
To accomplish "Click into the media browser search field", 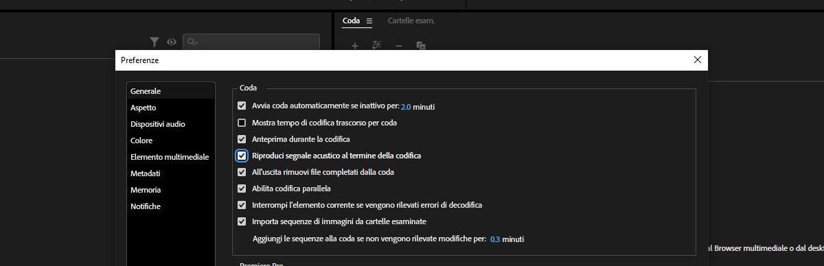I will coord(251,42).
